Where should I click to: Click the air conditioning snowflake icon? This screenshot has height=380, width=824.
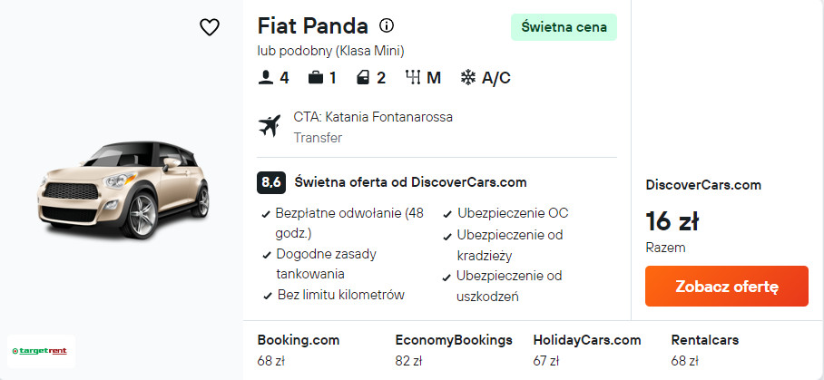click(x=468, y=78)
